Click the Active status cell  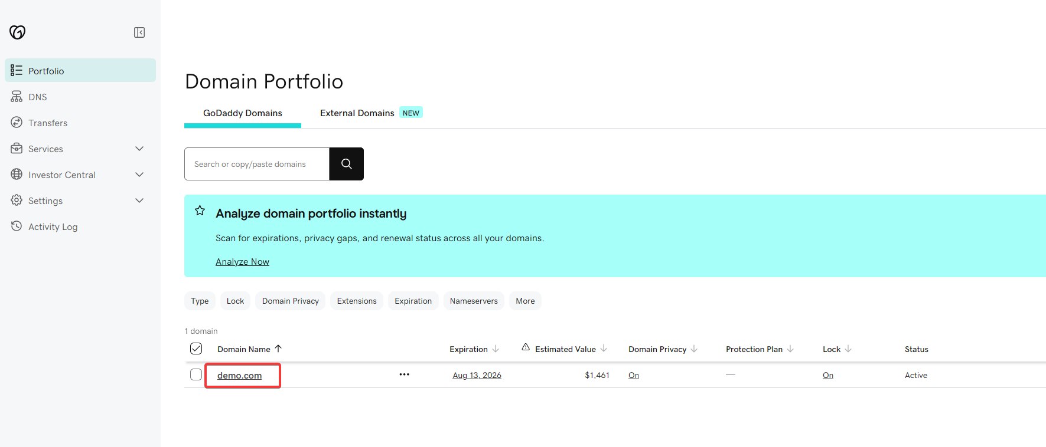916,375
